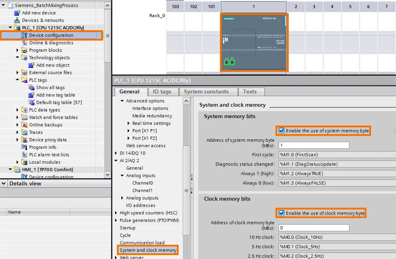Screen dimensions: 396x259
Task: Expand the Analog outputs node
Action: [122, 198]
